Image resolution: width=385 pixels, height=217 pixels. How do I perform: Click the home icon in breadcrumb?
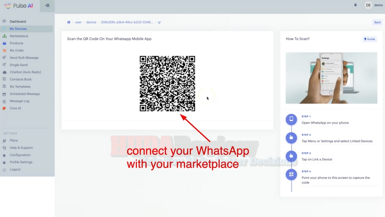pos(69,22)
